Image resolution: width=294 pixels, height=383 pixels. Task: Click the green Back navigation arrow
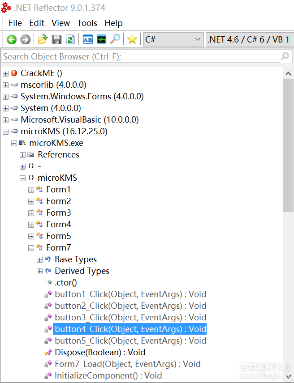pyautogui.click(x=11, y=39)
